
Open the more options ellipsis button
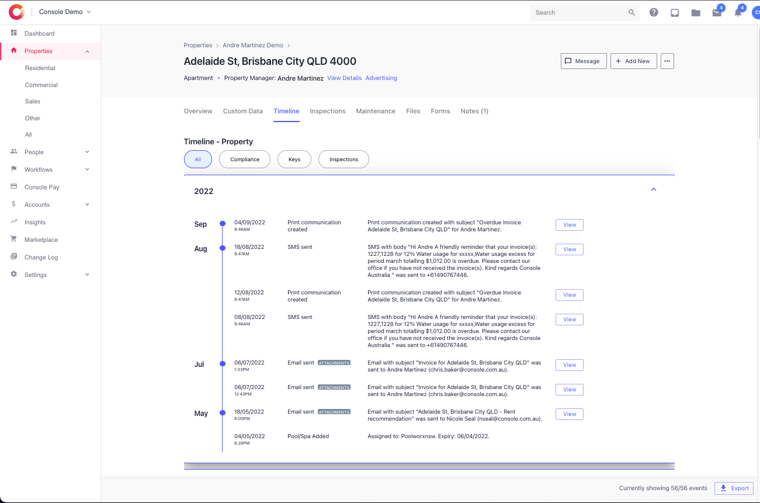click(667, 61)
